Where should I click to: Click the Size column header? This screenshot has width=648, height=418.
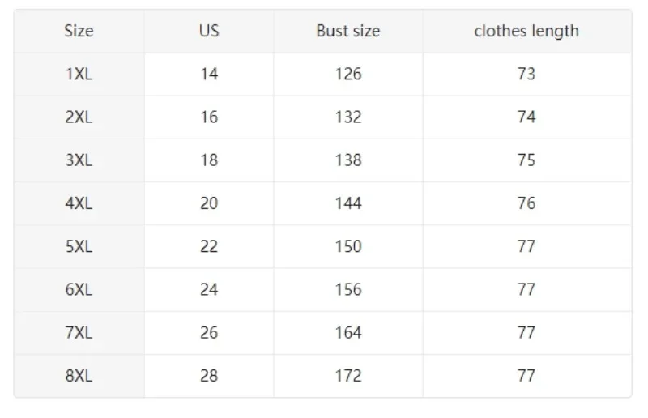pyautogui.click(x=79, y=31)
